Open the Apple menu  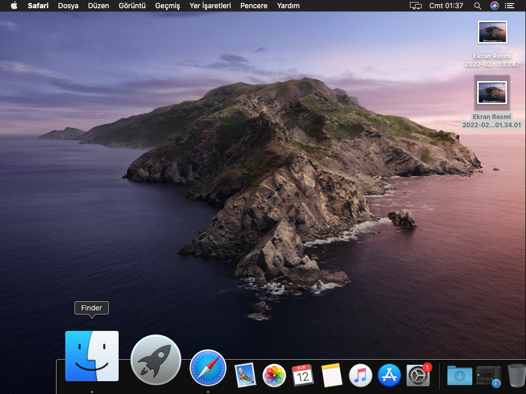point(14,6)
